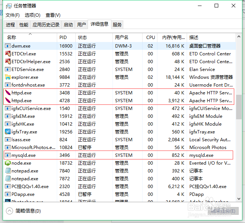Click the ETDService.exe process icon
The image size is (245, 223).
coord(8,69)
